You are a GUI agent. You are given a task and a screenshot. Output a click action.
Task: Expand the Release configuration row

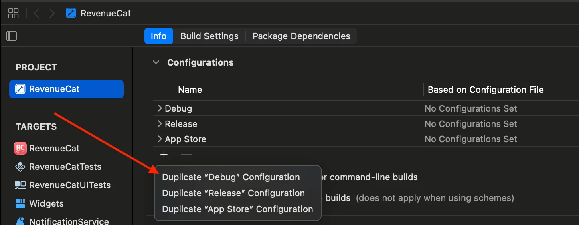point(160,124)
